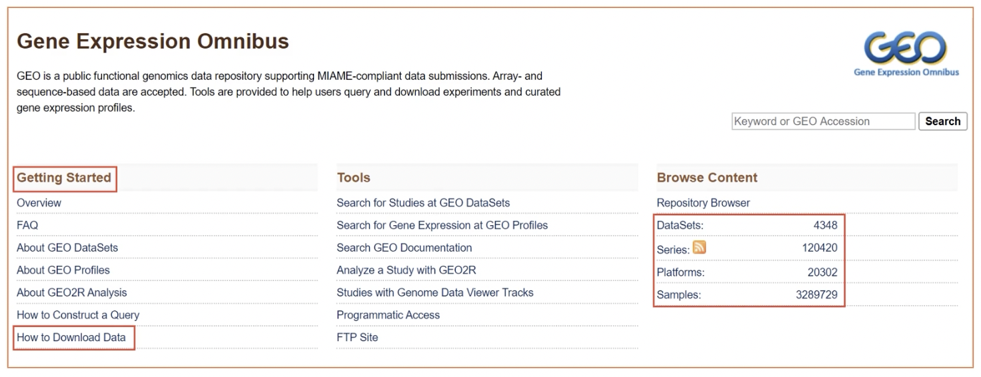
Task: Open Studies with Genome Data Viewer Tracks
Action: click(435, 292)
